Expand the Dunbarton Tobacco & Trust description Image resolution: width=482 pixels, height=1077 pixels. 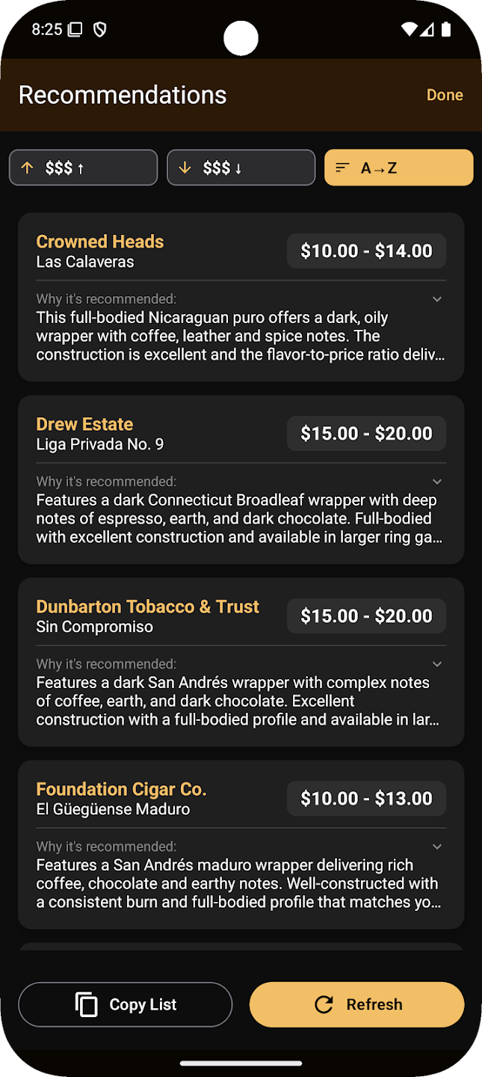pos(437,663)
